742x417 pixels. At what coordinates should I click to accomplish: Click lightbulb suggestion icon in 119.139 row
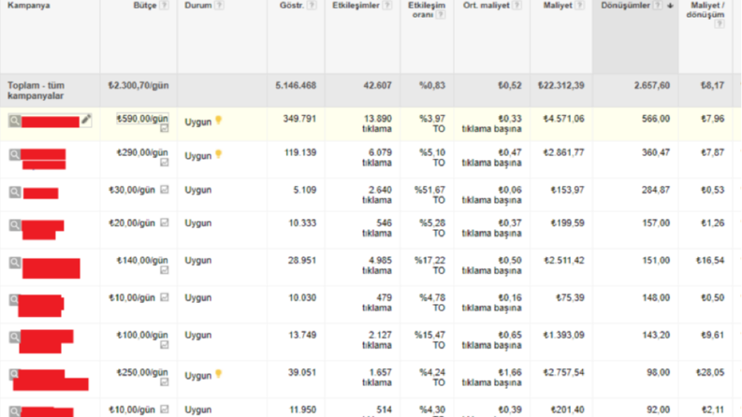(219, 154)
